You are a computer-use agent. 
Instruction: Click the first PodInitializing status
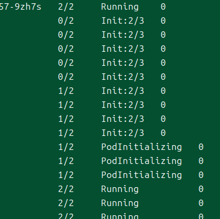[142, 147]
